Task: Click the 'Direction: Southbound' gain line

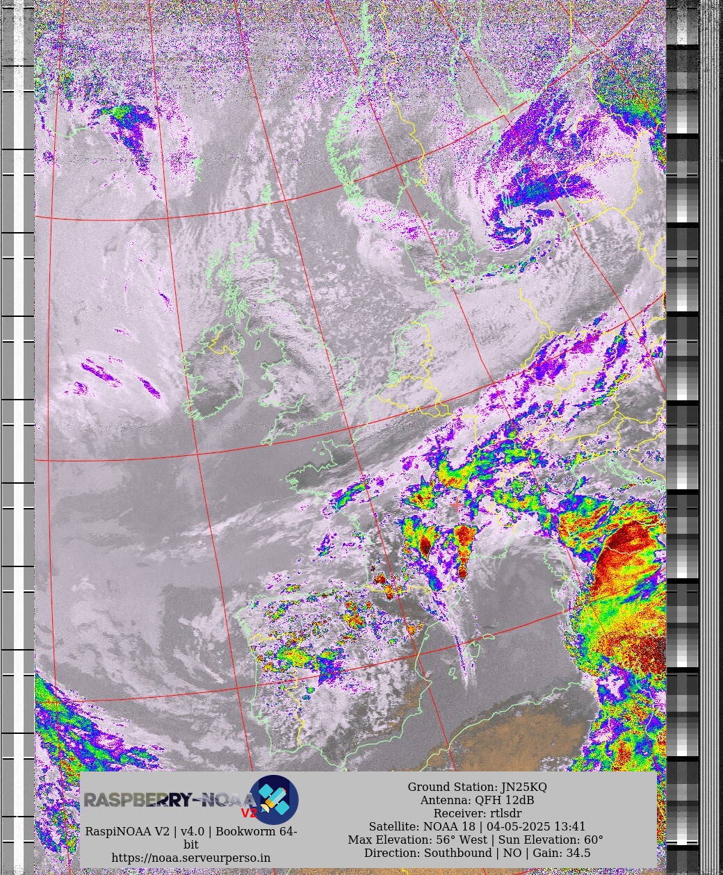Action: point(477,853)
